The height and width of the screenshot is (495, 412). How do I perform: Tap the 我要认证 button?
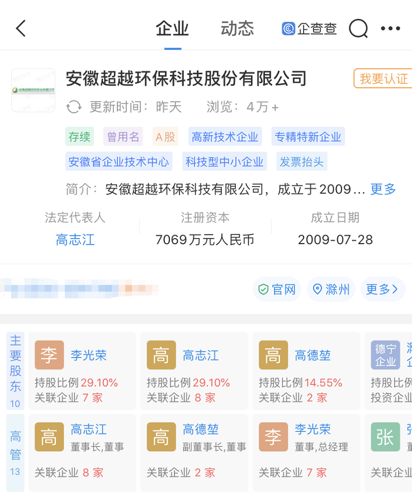(383, 78)
